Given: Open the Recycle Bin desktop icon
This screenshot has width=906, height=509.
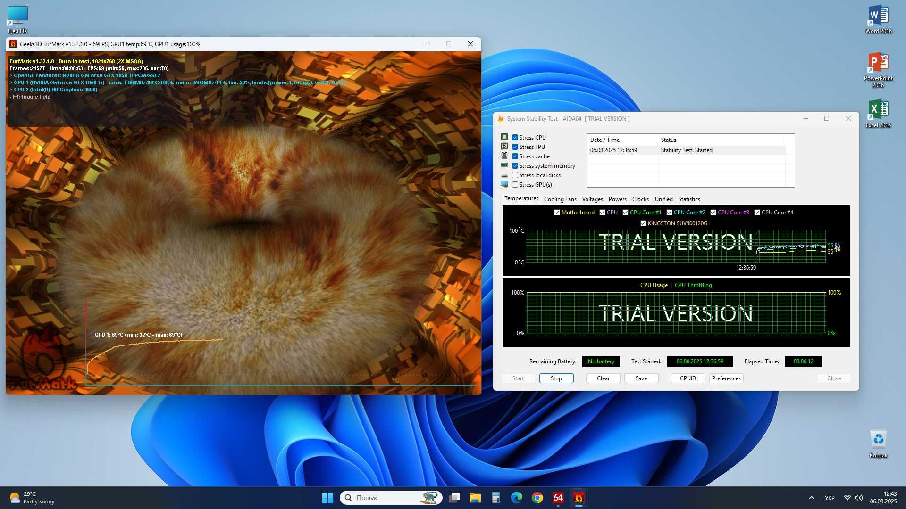Looking at the screenshot, I should 878,443.
